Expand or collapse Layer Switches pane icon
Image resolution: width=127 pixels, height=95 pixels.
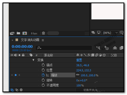pos(12,90)
